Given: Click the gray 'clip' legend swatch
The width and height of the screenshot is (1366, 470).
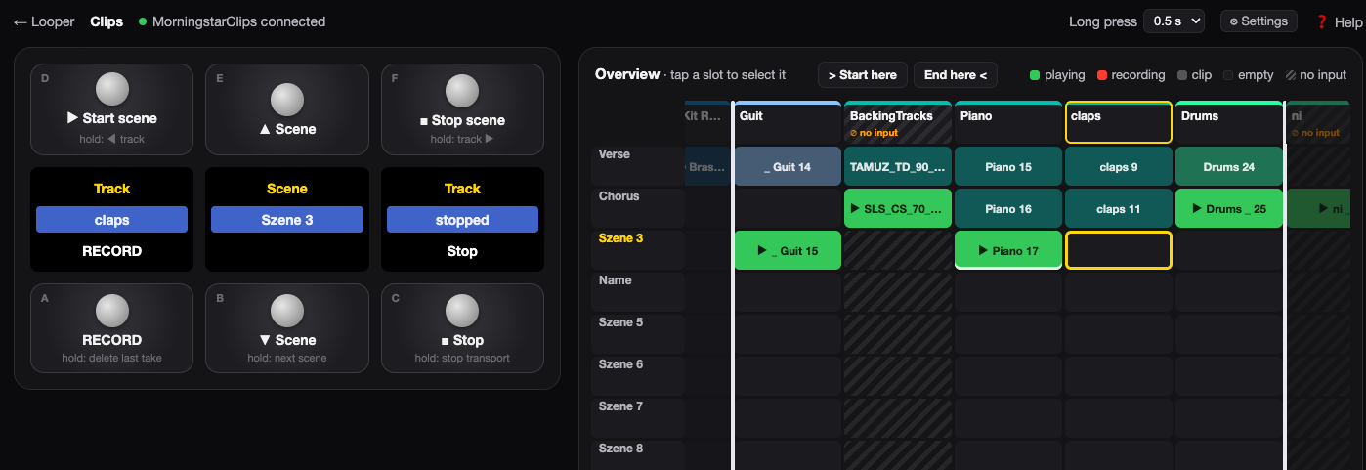Looking at the screenshot, I should coord(1182,75).
